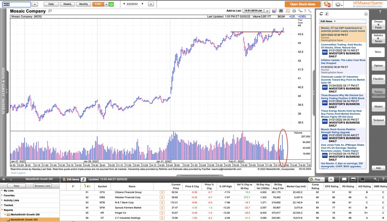387x222 pixels.
Task: Collapse the news panel side arrow
Action: (x=313, y=92)
